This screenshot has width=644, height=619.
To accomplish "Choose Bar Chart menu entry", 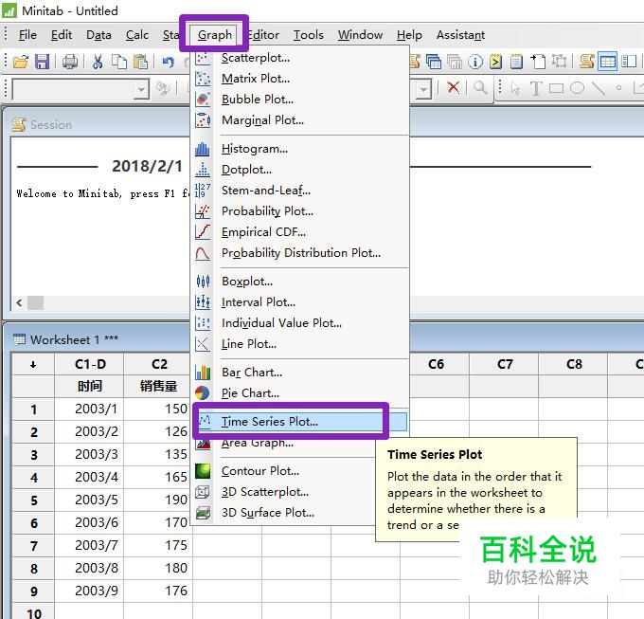I will pos(300,372).
